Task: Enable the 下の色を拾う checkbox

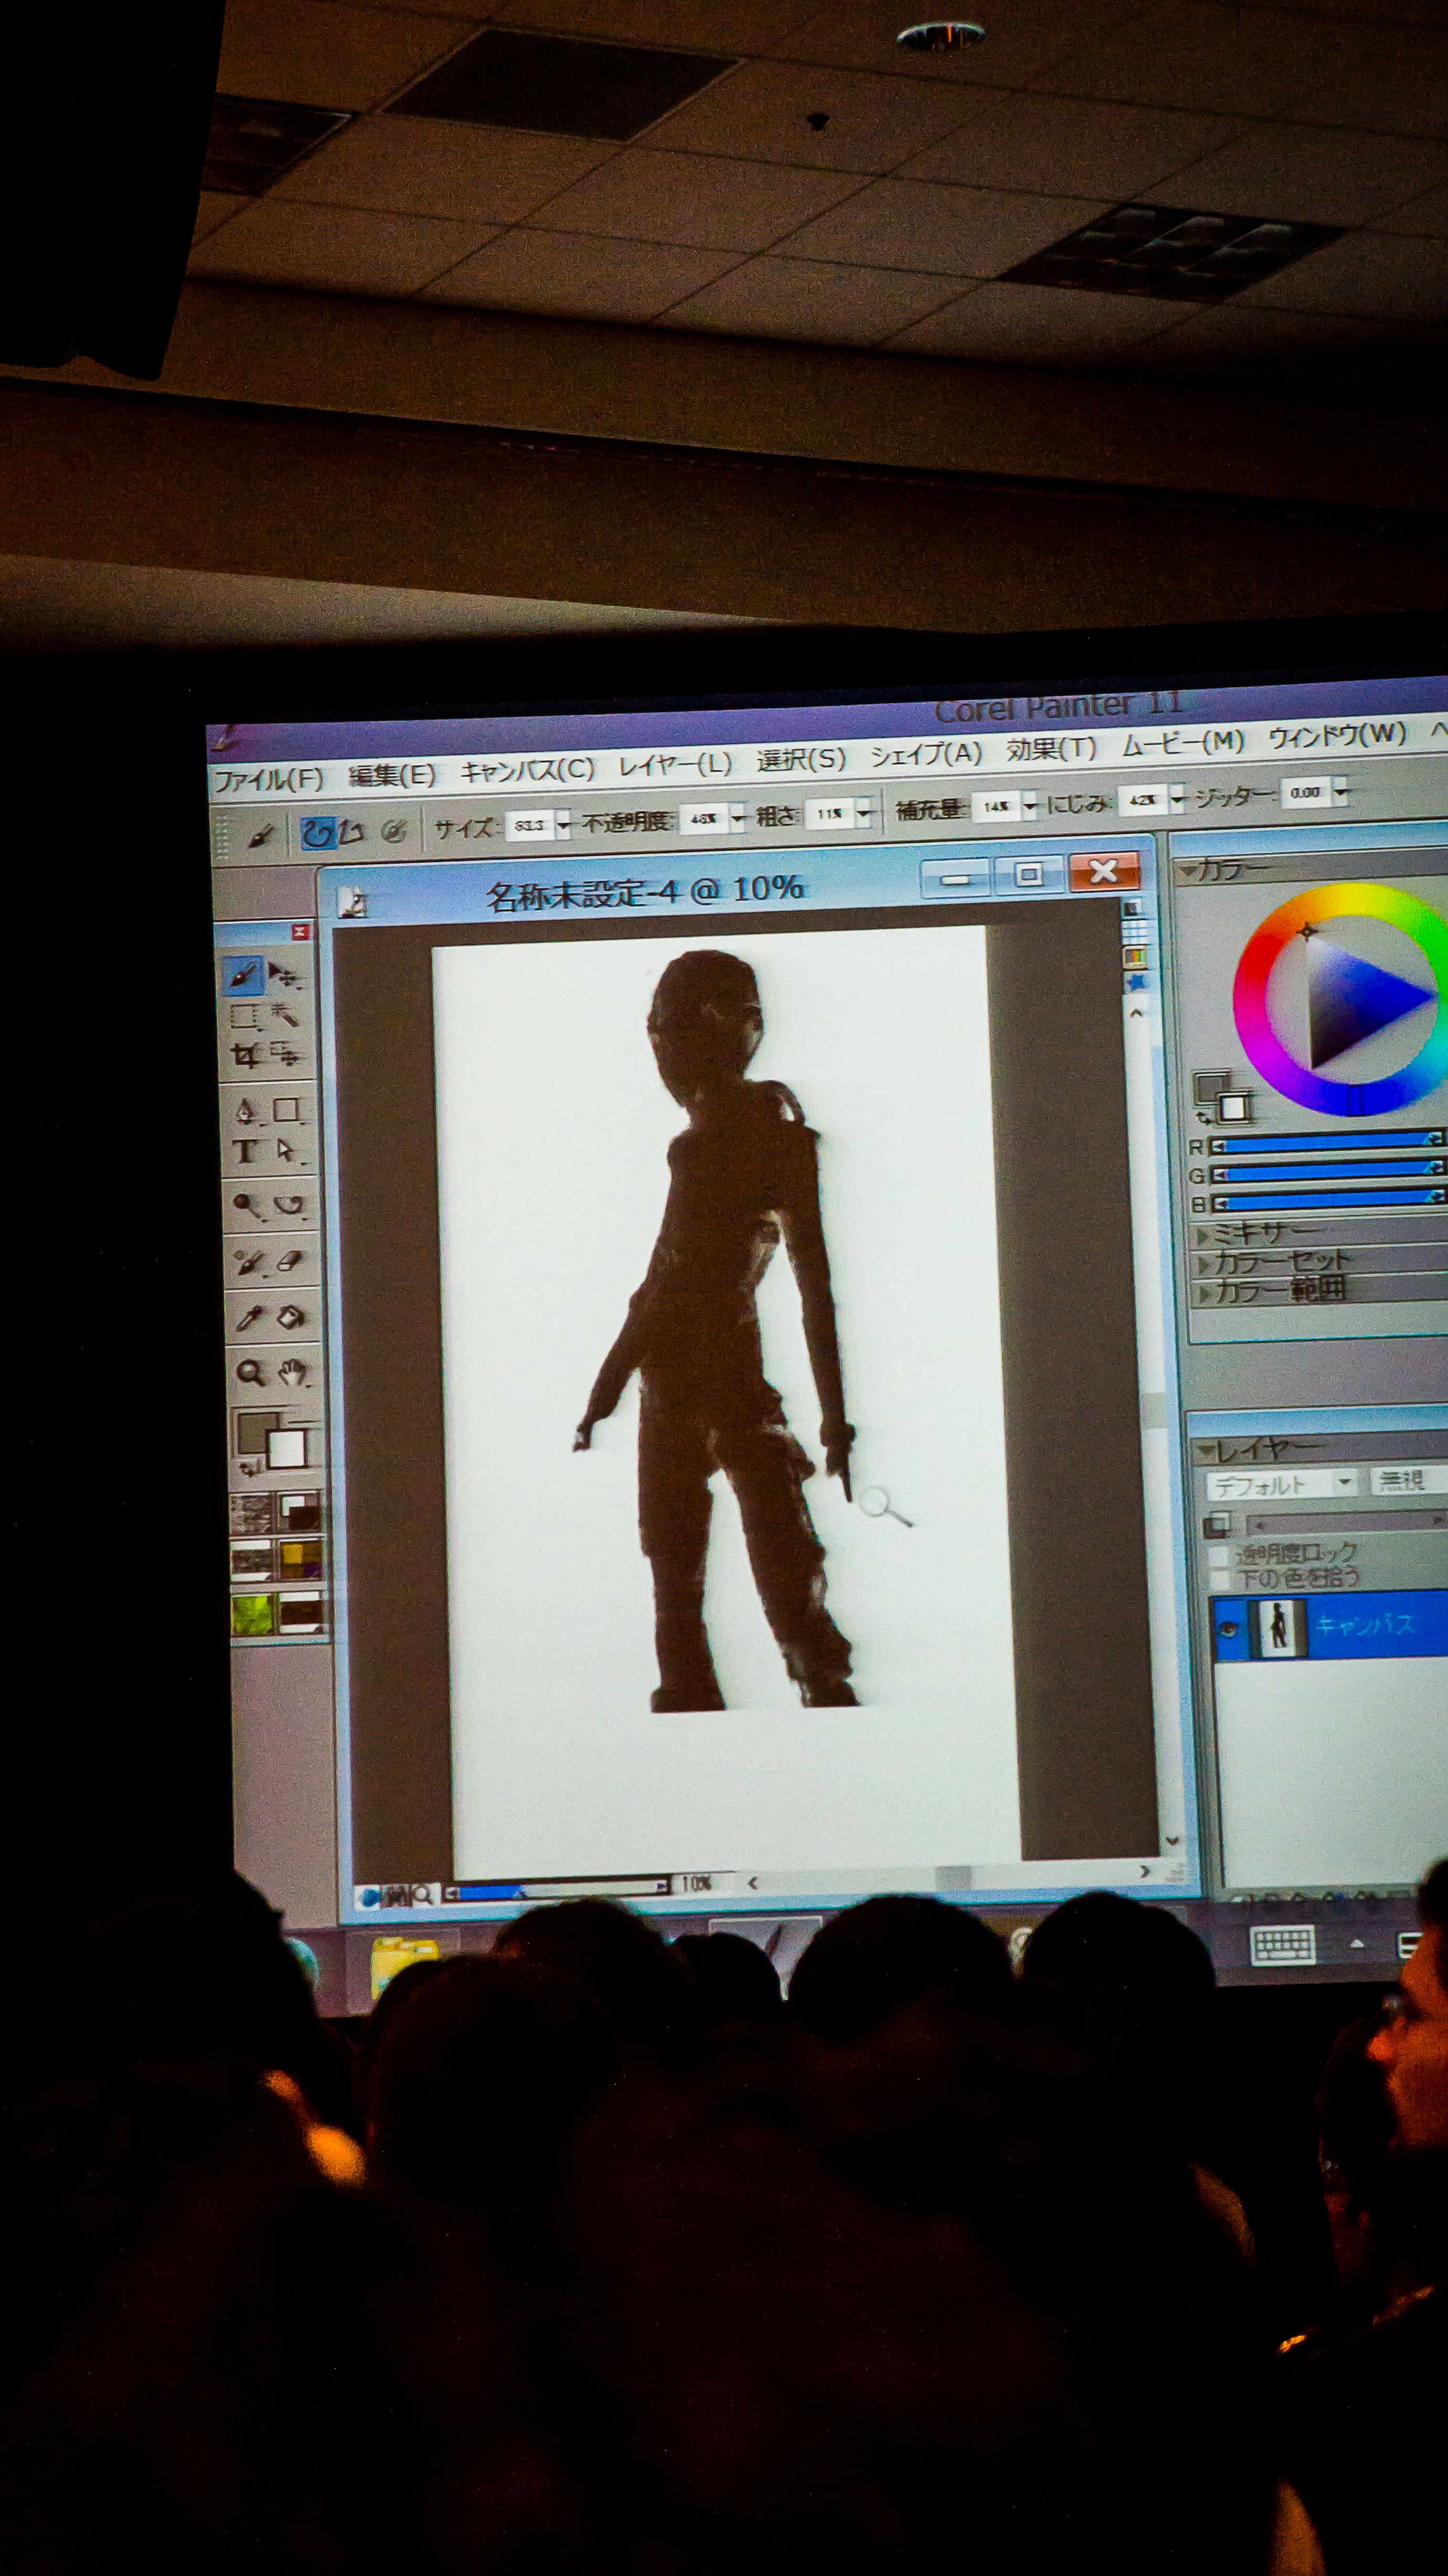Action: [1219, 1580]
